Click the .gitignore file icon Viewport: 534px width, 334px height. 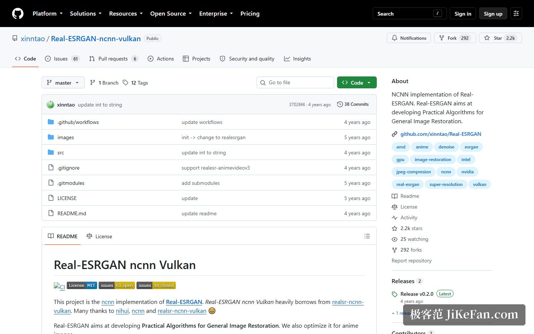[x=51, y=168]
